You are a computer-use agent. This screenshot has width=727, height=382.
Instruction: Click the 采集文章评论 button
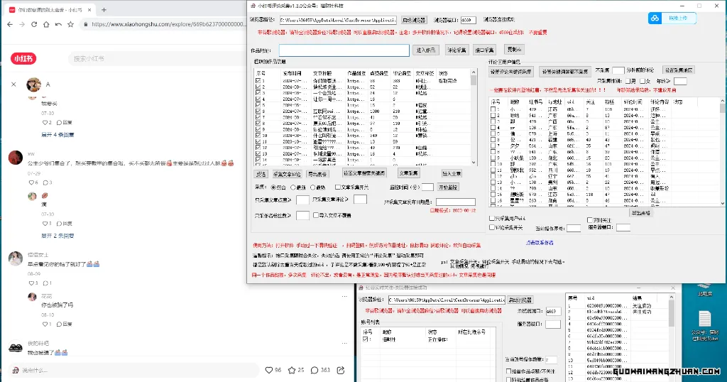pos(287,174)
